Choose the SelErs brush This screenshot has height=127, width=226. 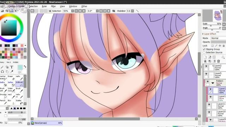(4, 84)
